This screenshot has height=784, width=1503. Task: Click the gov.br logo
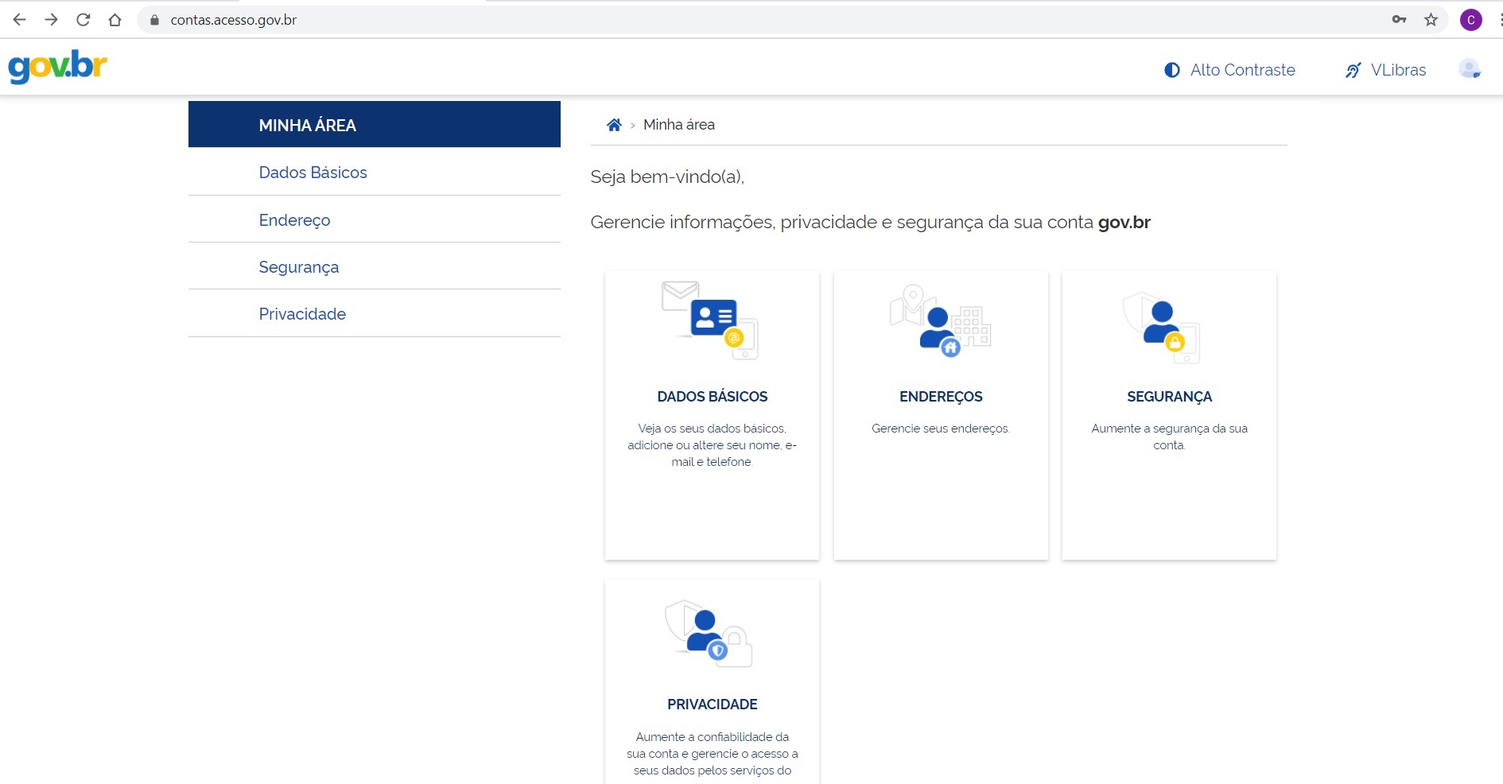point(57,67)
